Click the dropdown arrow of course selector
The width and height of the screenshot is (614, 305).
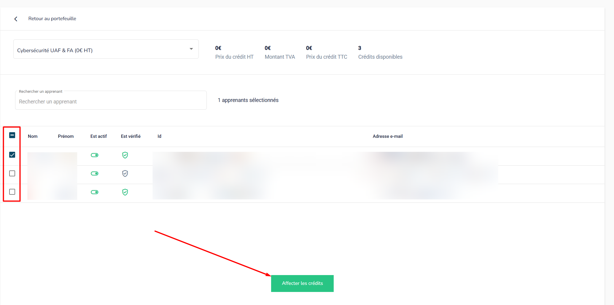[x=191, y=49]
